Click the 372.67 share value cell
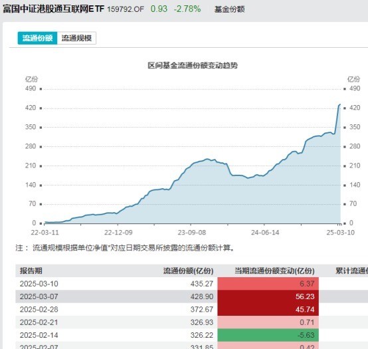368x349 pixels. click(x=201, y=309)
